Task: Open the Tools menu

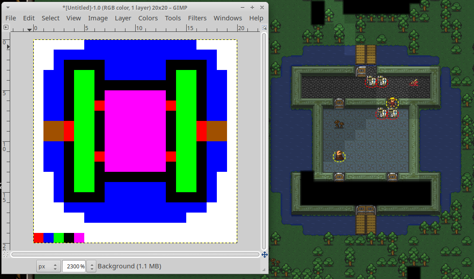Action: tap(172, 18)
